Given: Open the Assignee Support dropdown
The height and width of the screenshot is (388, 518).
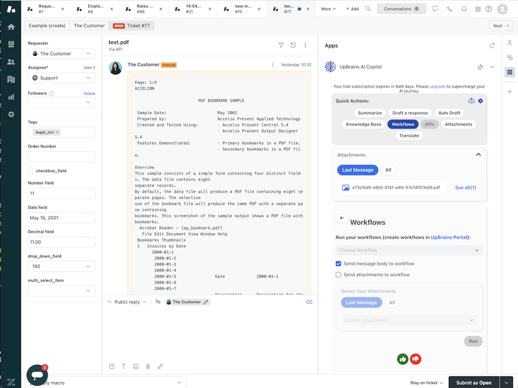Looking at the screenshot, I should 61,78.
